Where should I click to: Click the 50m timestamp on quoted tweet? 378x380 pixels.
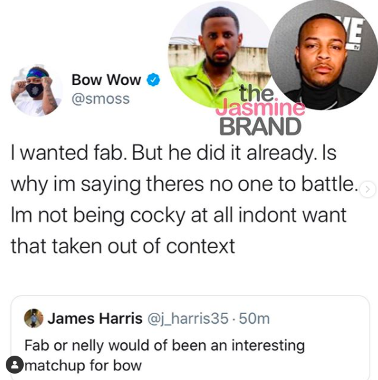(254, 319)
